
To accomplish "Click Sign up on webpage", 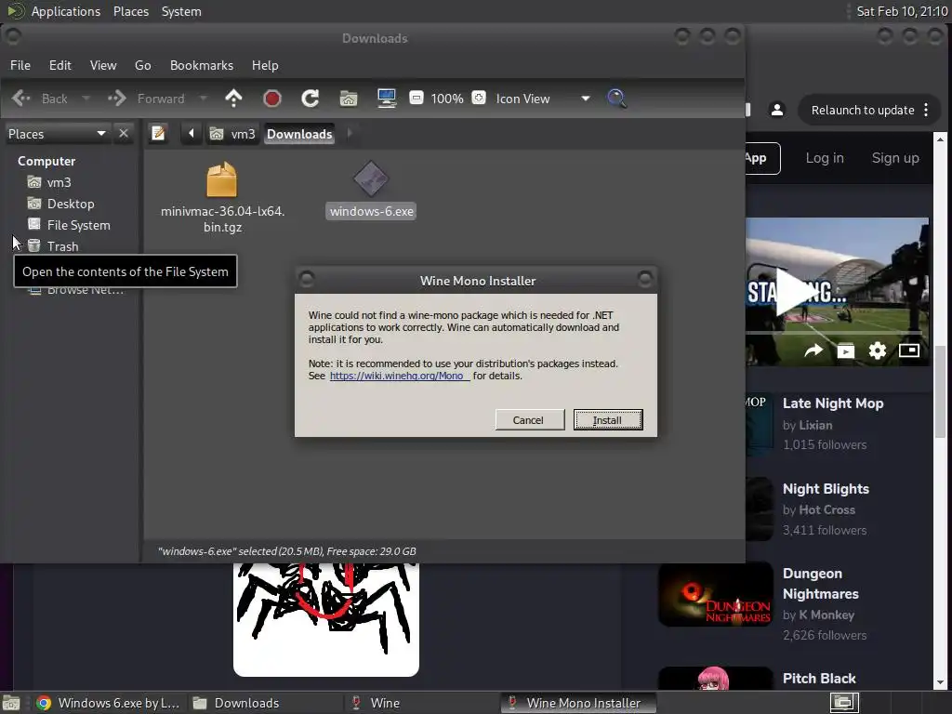I will [x=895, y=158].
